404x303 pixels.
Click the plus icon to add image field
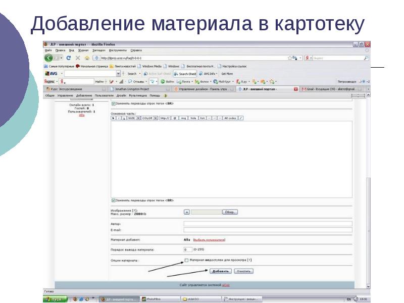(186, 212)
